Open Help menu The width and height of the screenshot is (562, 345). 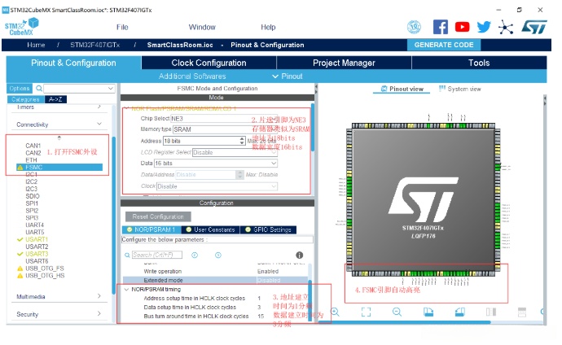click(x=268, y=27)
